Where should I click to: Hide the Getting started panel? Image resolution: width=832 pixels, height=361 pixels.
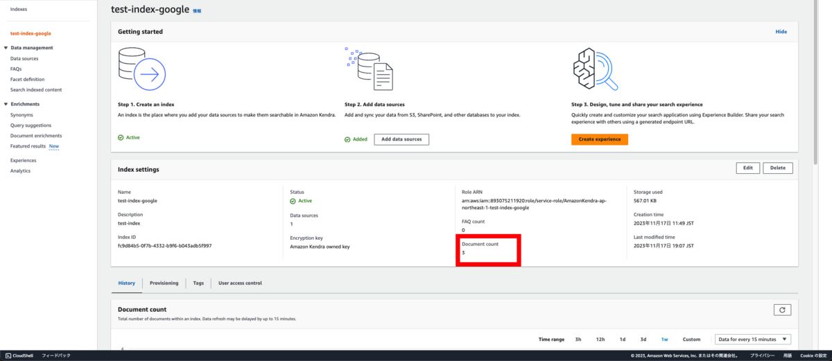tap(781, 32)
